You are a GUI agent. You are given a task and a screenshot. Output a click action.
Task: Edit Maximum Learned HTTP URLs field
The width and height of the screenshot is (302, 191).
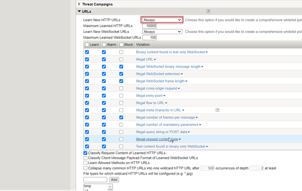point(149,26)
